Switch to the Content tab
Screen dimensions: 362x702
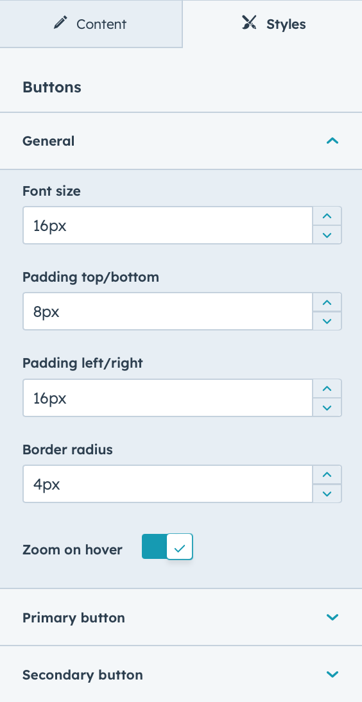point(91,24)
